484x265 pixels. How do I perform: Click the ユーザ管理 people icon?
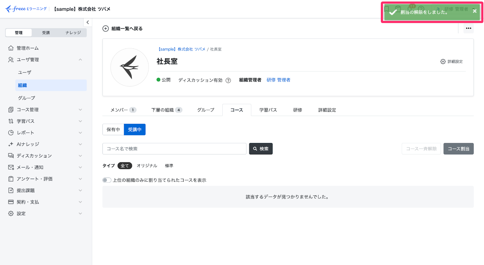(11, 60)
